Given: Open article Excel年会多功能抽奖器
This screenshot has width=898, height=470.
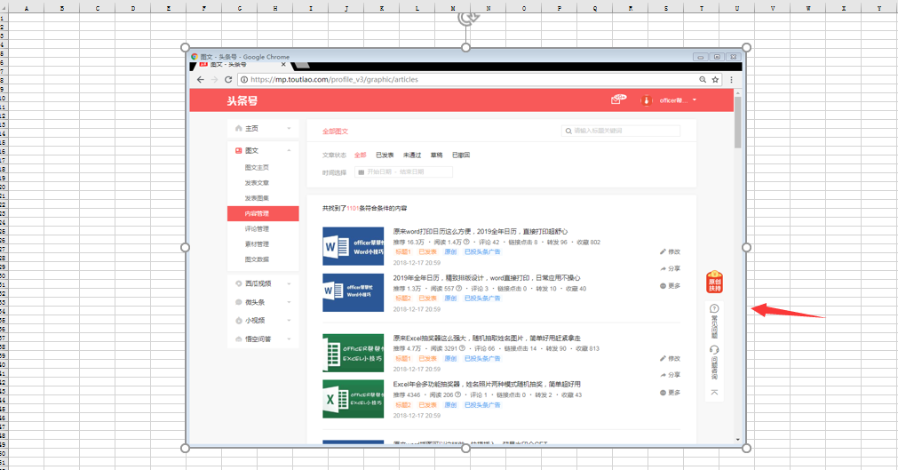Looking at the screenshot, I should point(486,384).
